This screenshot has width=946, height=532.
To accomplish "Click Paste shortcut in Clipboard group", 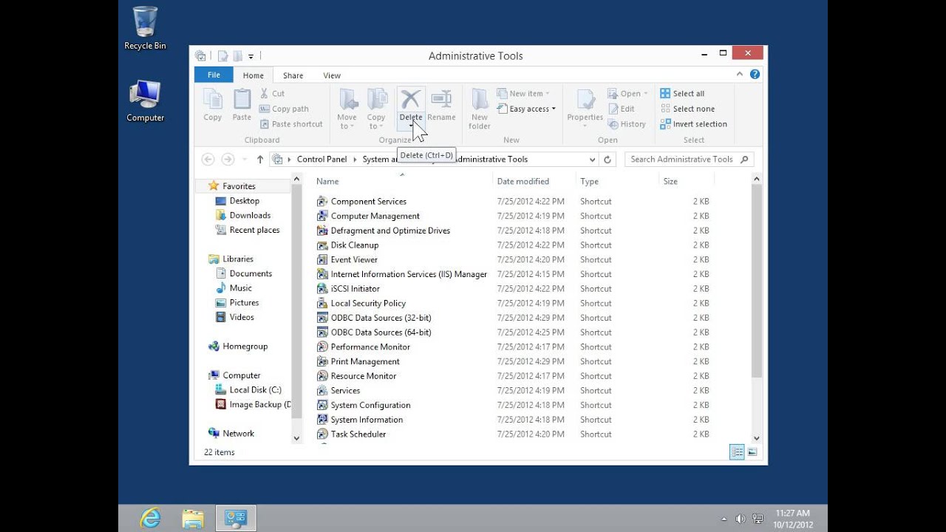I will point(291,124).
